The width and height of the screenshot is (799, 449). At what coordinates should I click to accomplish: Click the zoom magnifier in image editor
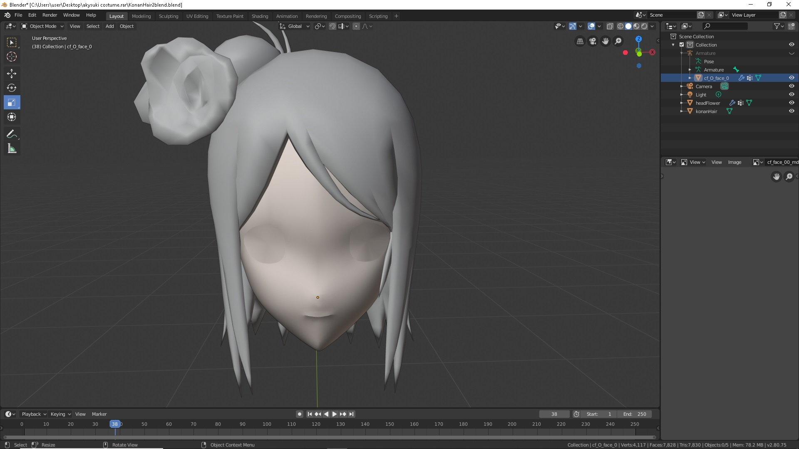[x=789, y=177]
